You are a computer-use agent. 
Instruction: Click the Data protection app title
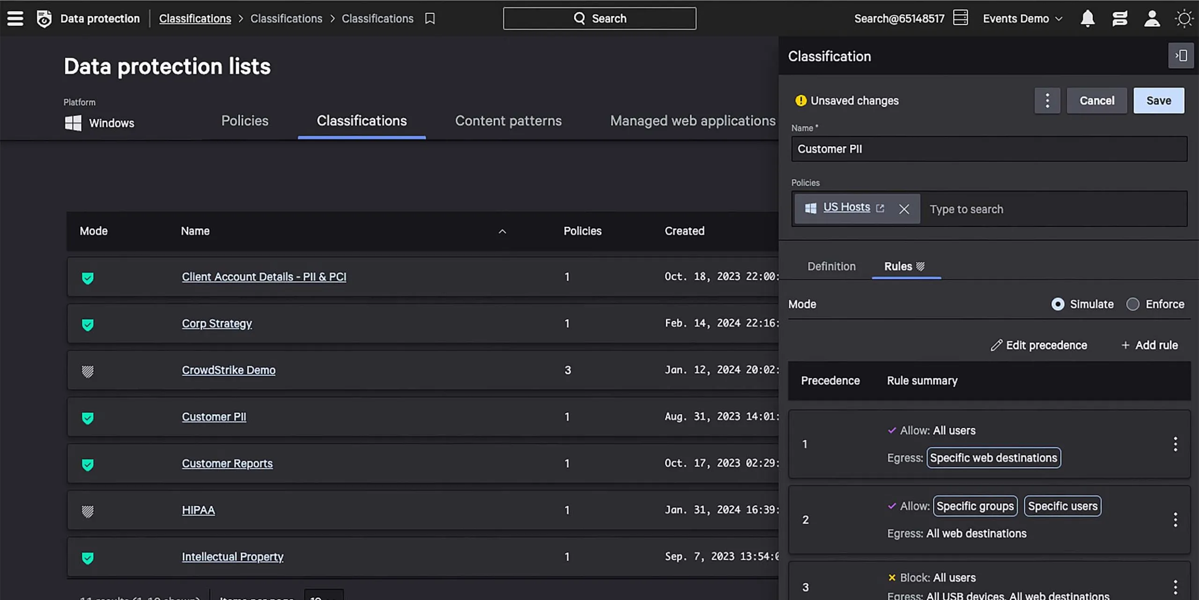click(x=100, y=18)
